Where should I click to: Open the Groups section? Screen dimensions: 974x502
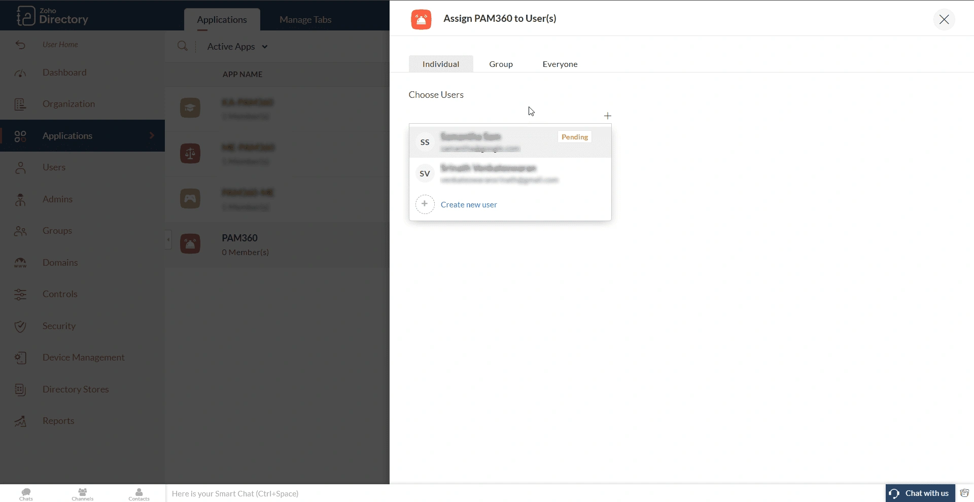tap(57, 230)
